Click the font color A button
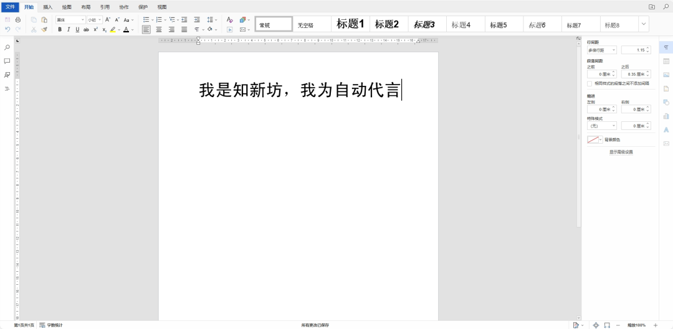The height and width of the screenshot is (329, 673). point(126,30)
